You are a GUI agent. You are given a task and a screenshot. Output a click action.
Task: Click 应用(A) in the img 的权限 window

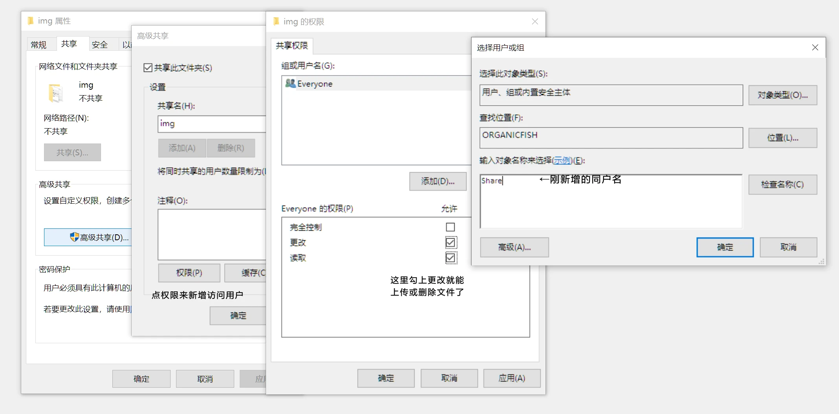(x=512, y=378)
